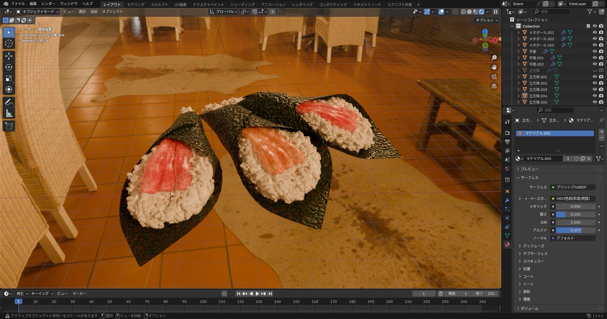Switch to the モデリング workspace tab
This screenshot has height=319, width=607.
pyautogui.click(x=136, y=4)
